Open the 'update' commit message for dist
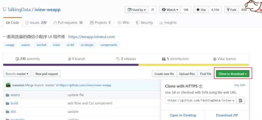262x120 pixels. (73, 112)
